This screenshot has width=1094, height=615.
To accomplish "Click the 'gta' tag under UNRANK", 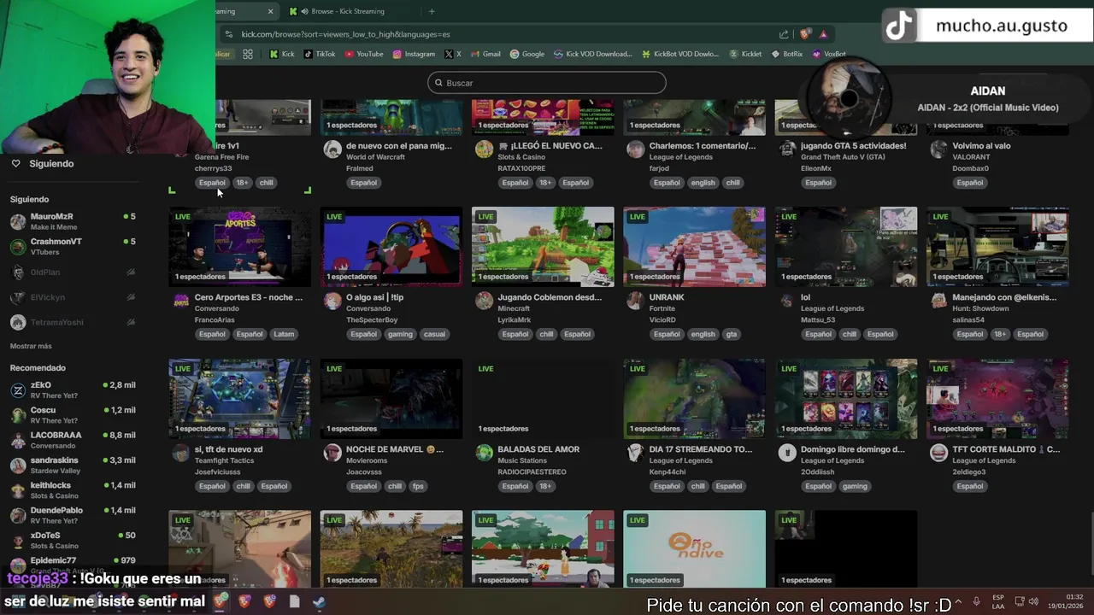I will point(732,334).
